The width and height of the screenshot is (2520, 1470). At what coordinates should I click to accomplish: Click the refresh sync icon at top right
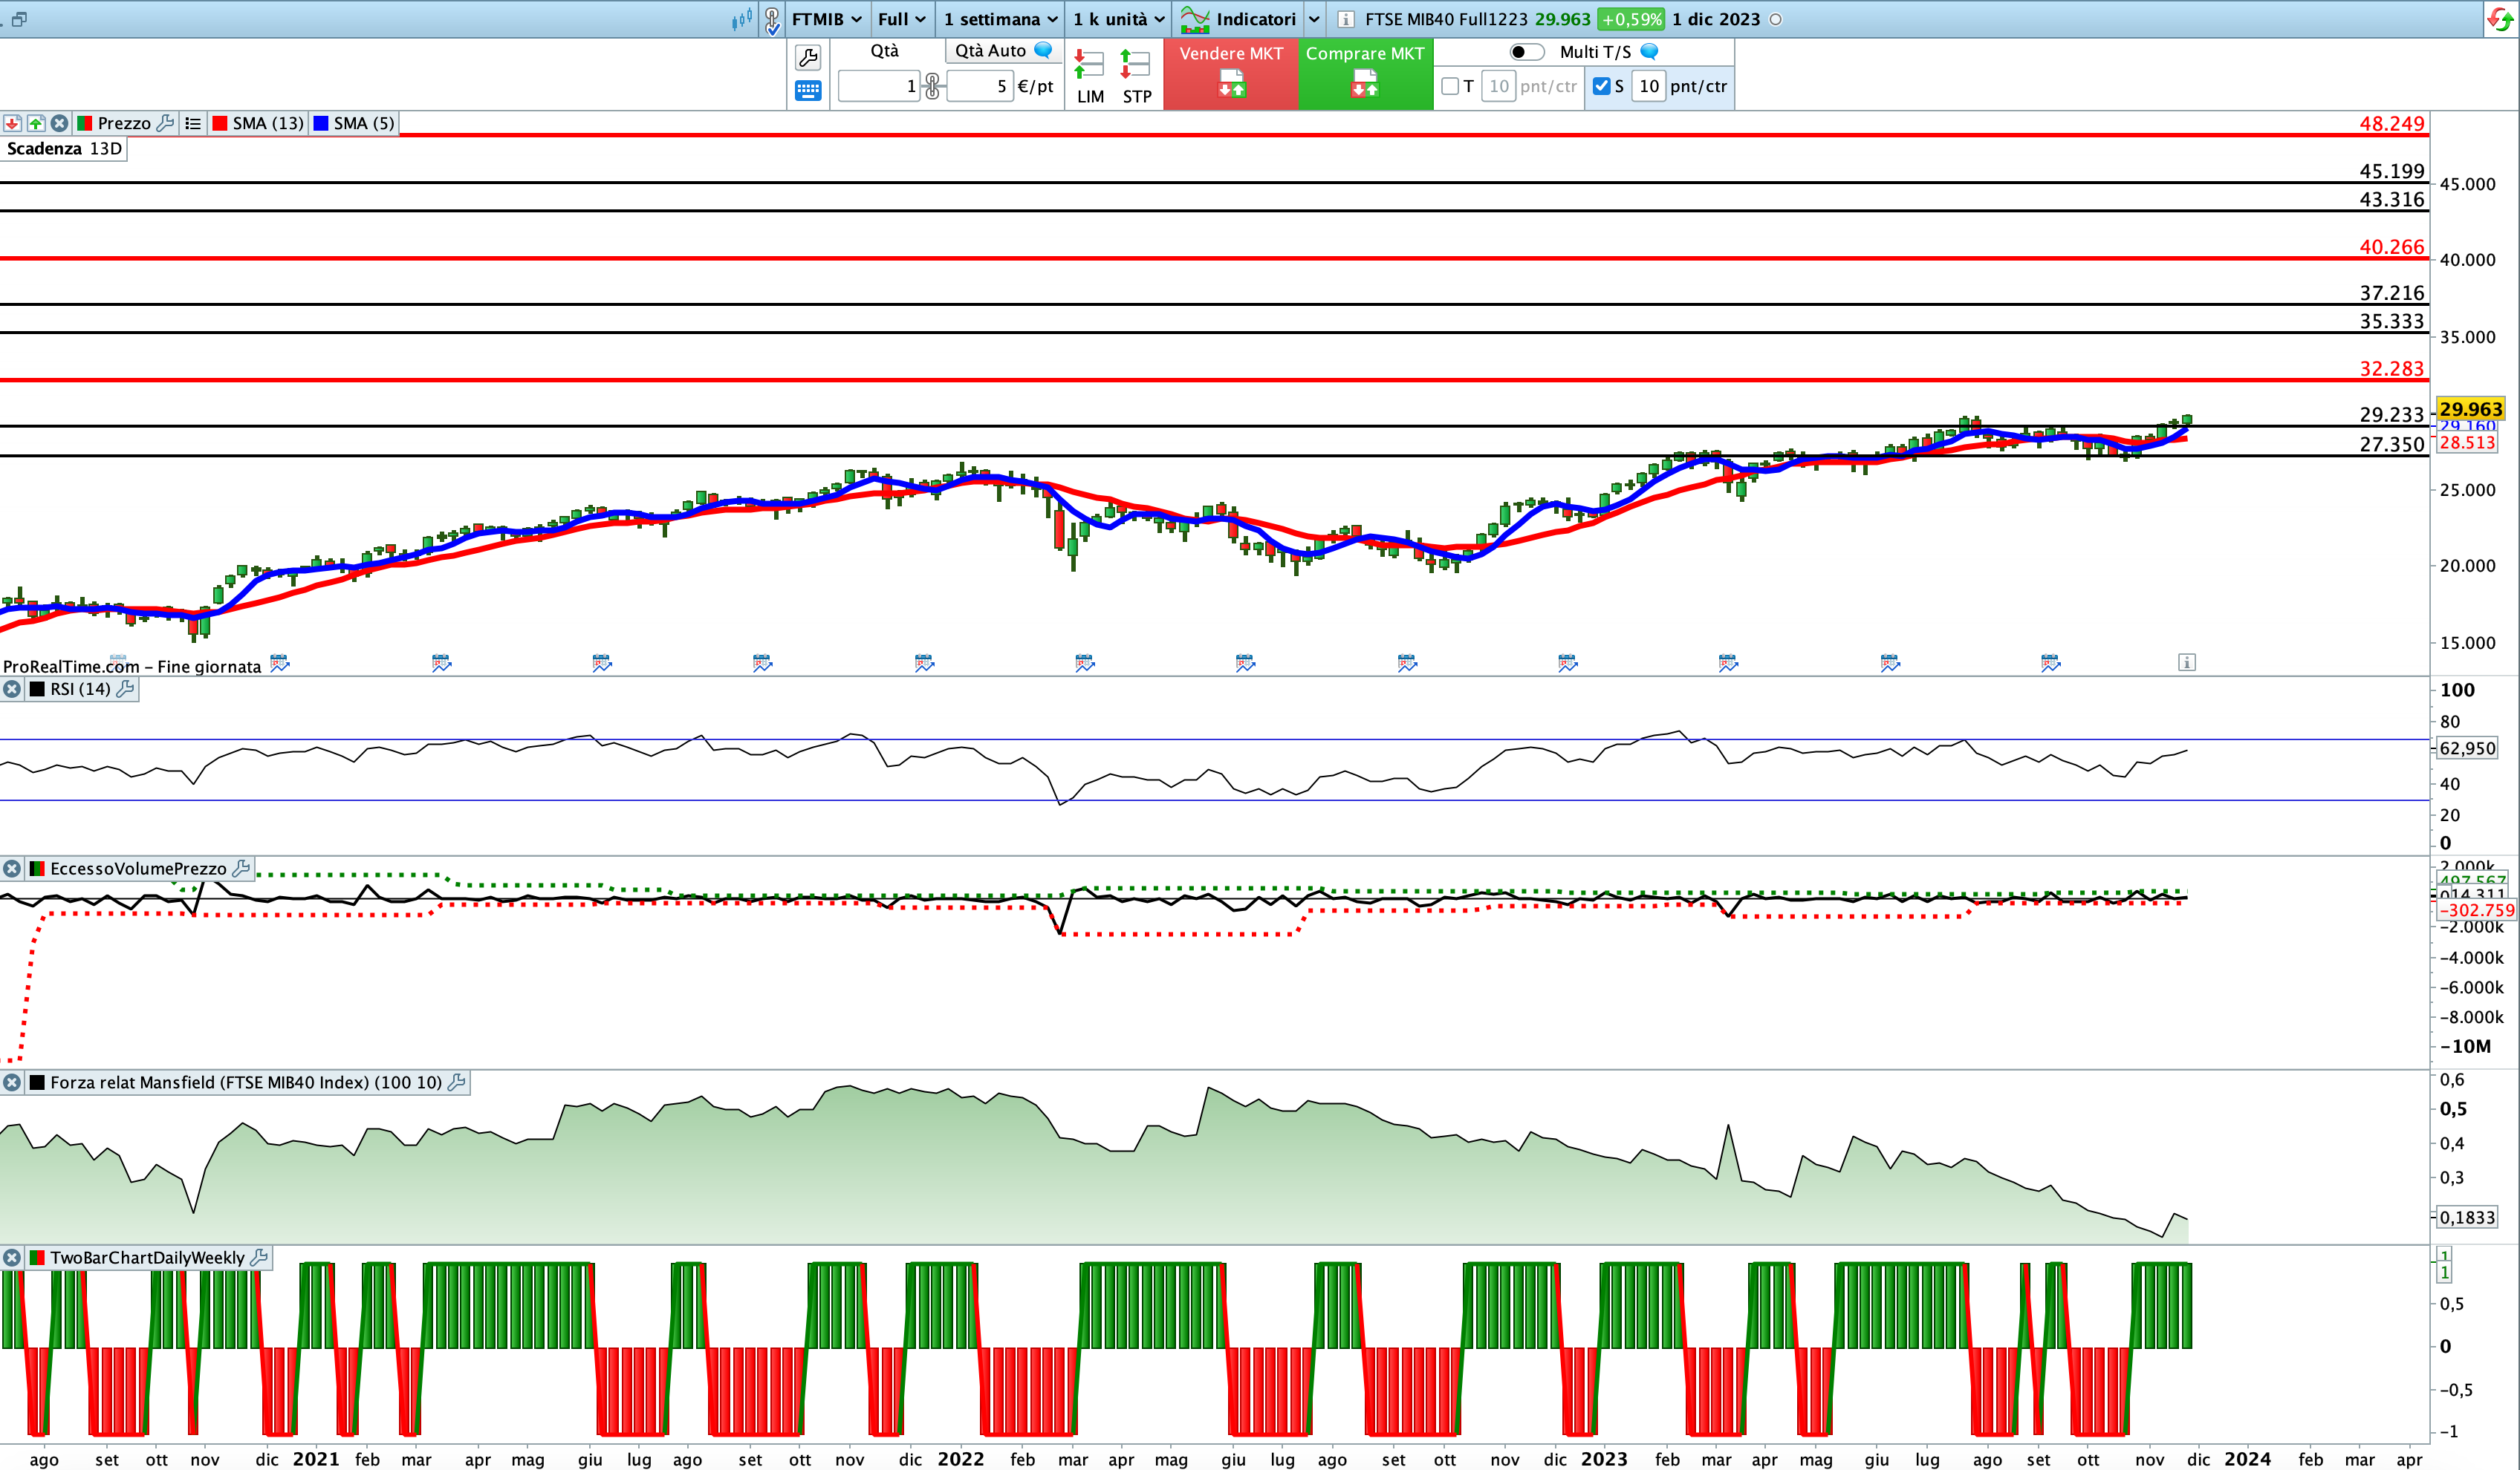point(2500,19)
